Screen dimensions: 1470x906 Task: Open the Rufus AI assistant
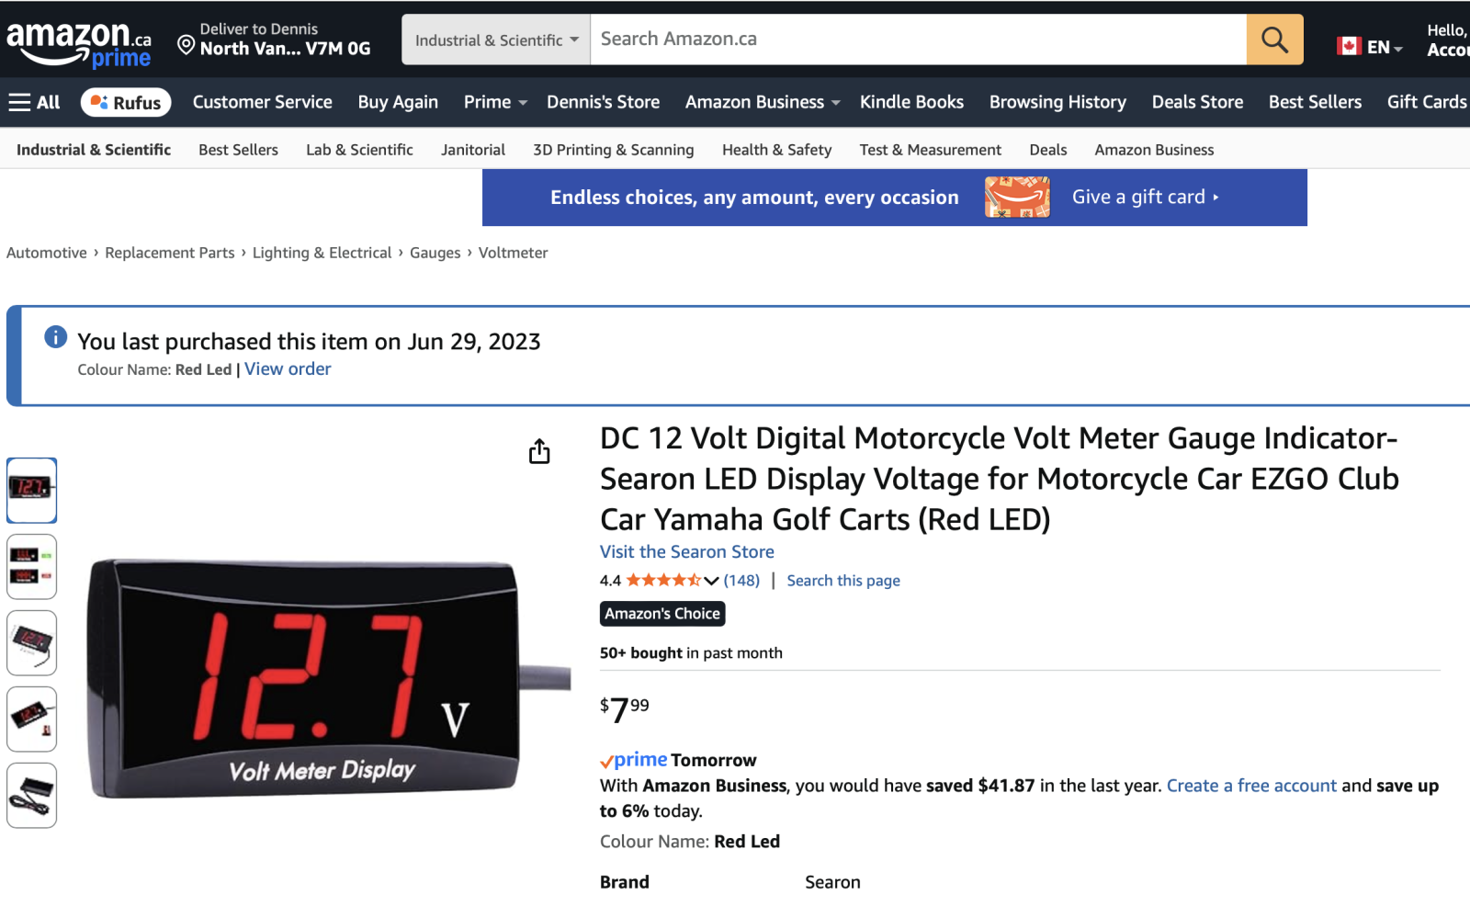tap(126, 102)
